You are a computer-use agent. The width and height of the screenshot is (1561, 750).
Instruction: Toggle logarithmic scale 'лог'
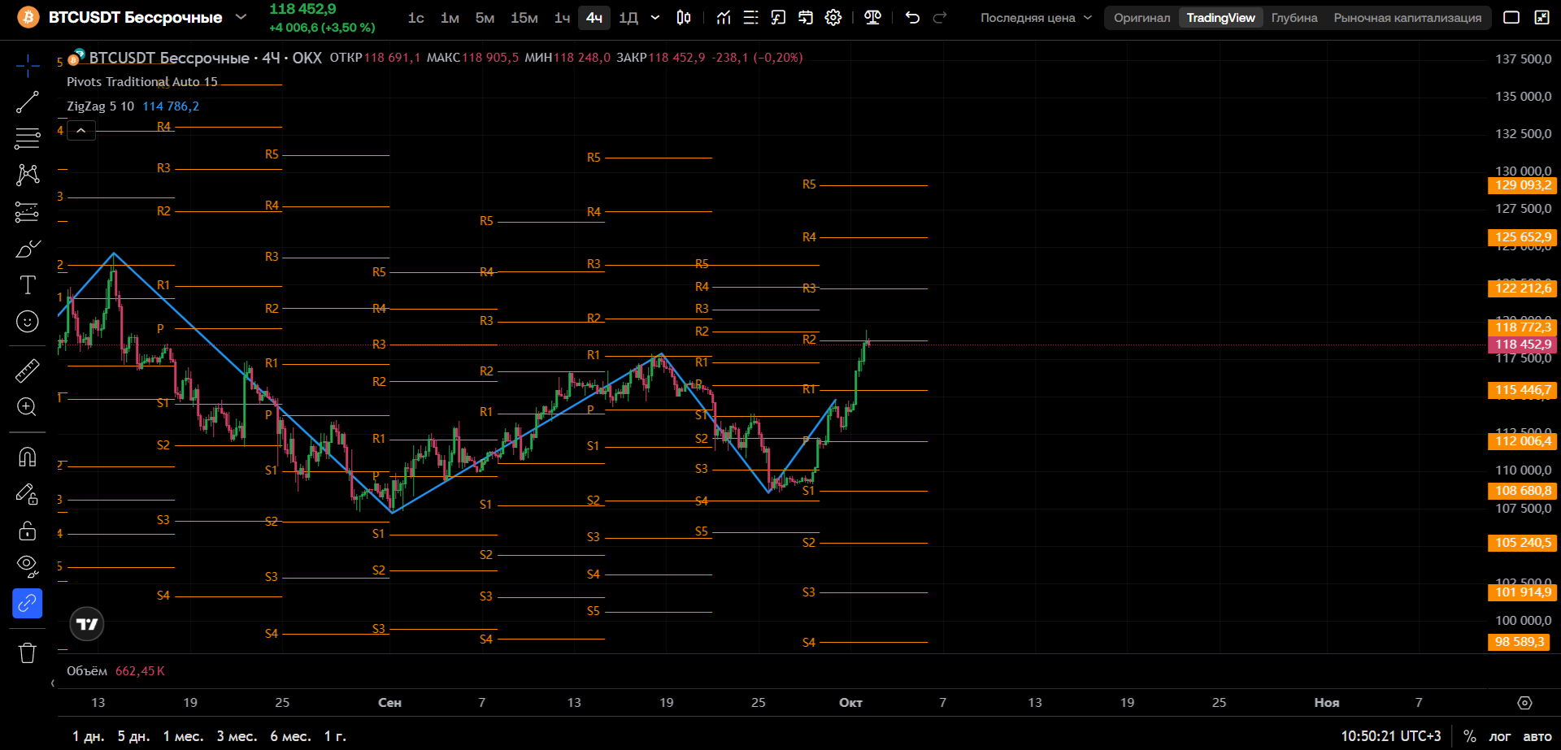[1500, 736]
